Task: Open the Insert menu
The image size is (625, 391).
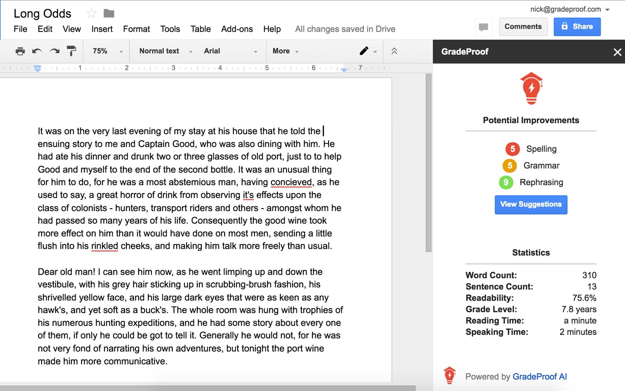Action: [x=102, y=29]
